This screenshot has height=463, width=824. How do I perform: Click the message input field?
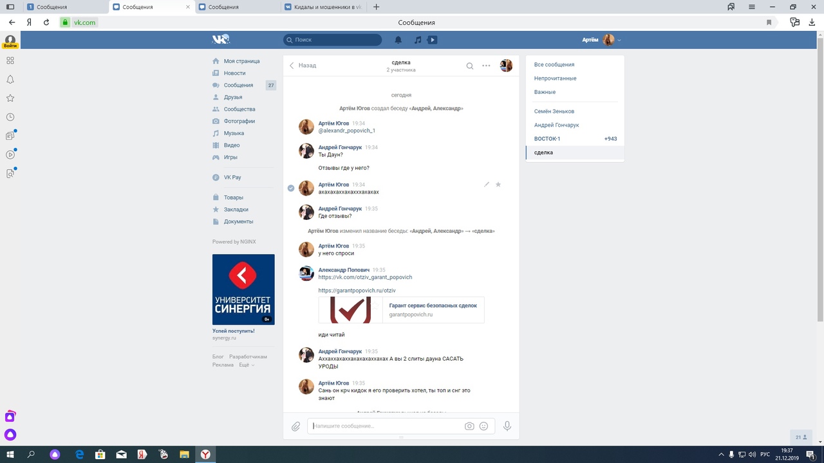click(386, 426)
